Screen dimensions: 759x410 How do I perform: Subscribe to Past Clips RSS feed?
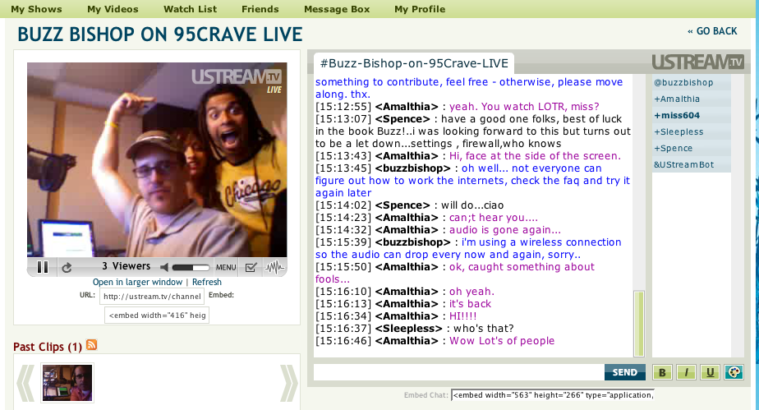(x=91, y=344)
